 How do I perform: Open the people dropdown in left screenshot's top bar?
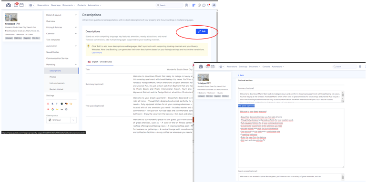pyautogui.click(x=31, y=5)
